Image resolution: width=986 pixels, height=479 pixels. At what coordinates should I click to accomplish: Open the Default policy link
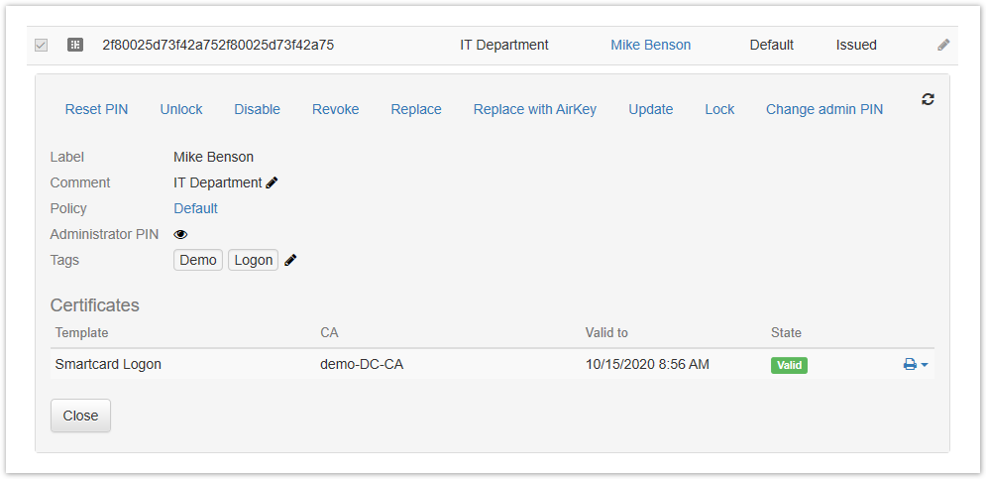195,208
